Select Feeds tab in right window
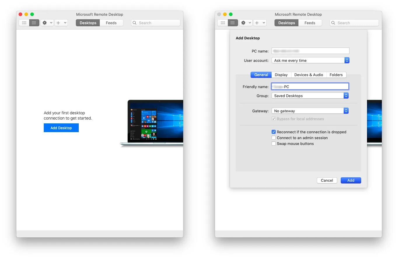This screenshot has height=259, width=402. coord(310,23)
